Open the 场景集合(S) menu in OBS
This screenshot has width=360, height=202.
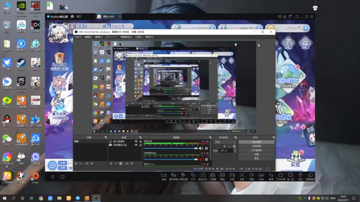point(126,37)
